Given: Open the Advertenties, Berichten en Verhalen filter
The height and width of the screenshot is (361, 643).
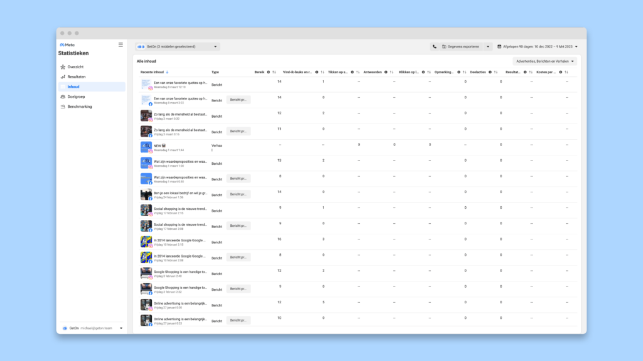Looking at the screenshot, I should coord(544,61).
